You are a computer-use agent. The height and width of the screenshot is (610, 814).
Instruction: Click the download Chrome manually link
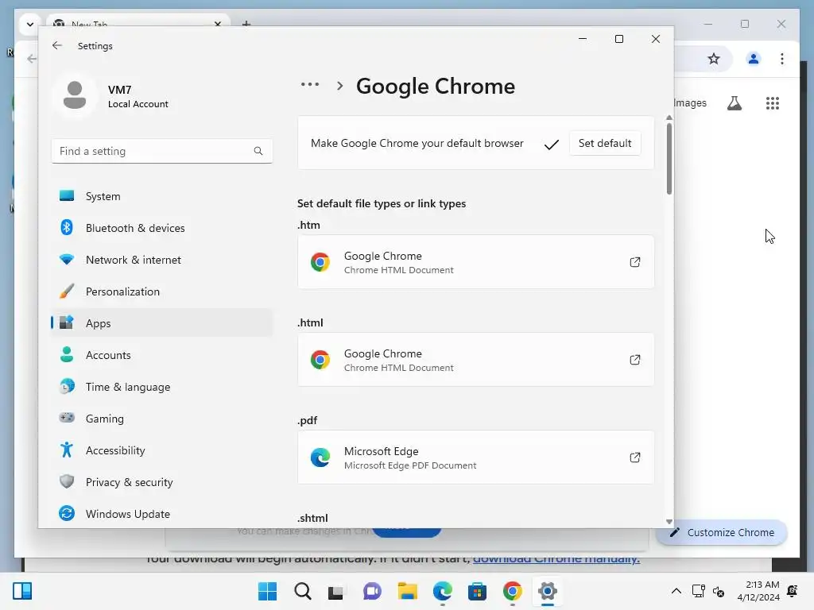click(x=556, y=558)
